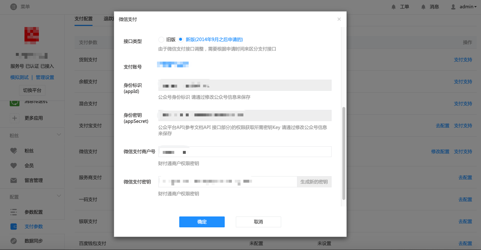The height and width of the screenshot is (250, 481).
Task: Click the 混合支付 row label
Action: tap(88, 104)
